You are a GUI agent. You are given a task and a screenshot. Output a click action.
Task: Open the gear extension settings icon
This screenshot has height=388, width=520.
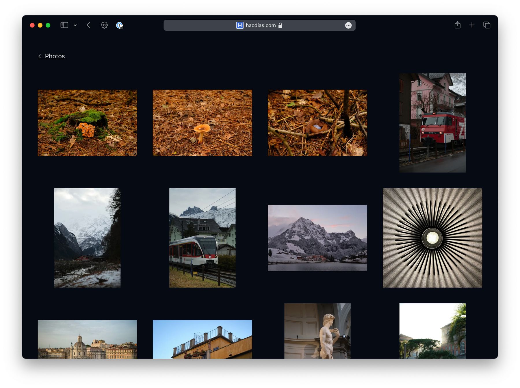pos(104,25)
